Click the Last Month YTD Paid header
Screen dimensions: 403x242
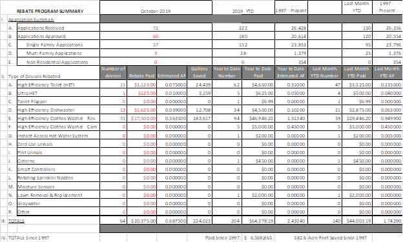pyautogui.click(x=356, y=72)
